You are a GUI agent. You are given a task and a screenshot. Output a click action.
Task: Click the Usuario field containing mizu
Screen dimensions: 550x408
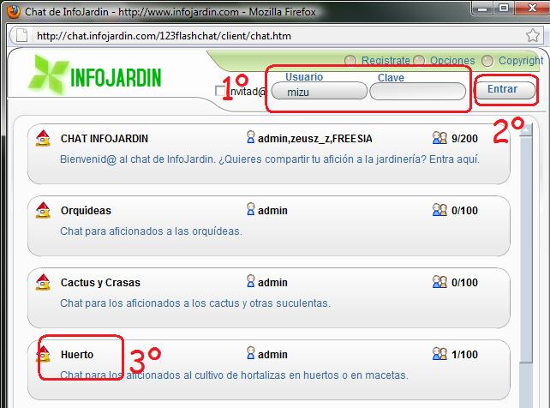click(320, 91)
